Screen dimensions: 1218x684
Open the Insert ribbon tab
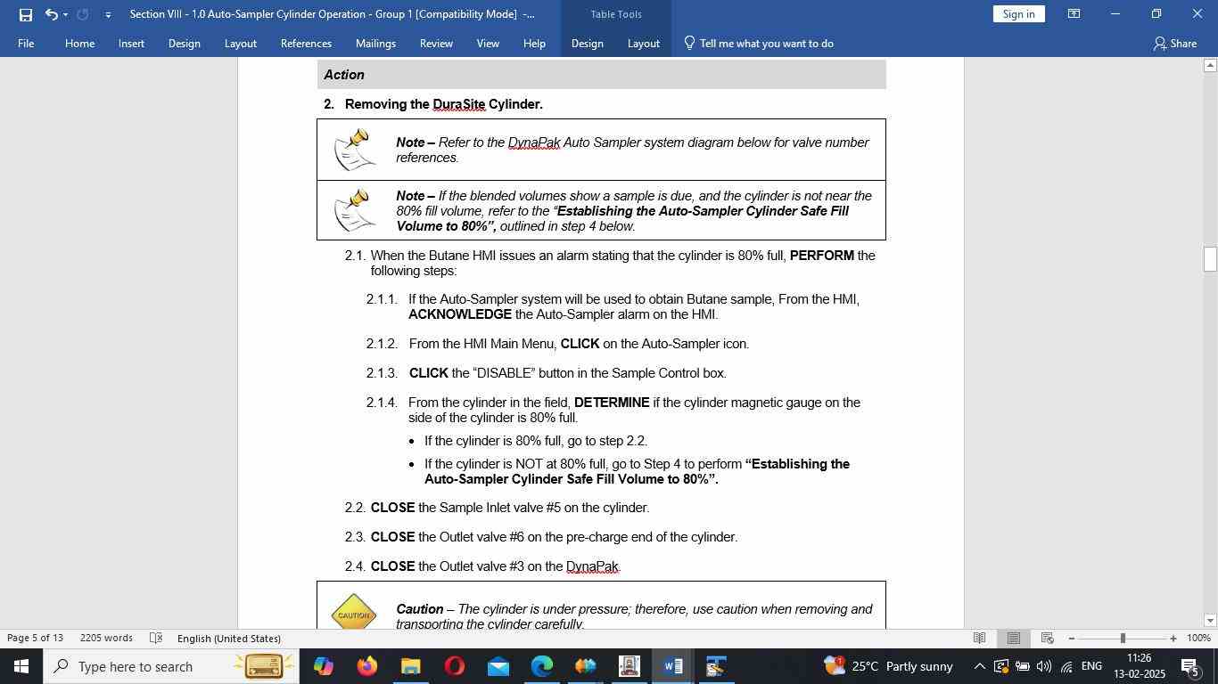131,43
